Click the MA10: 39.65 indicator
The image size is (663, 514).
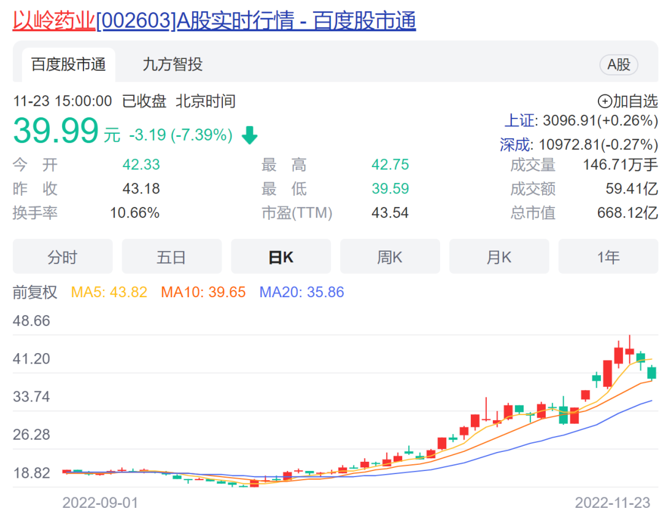(x=203, y=292)
